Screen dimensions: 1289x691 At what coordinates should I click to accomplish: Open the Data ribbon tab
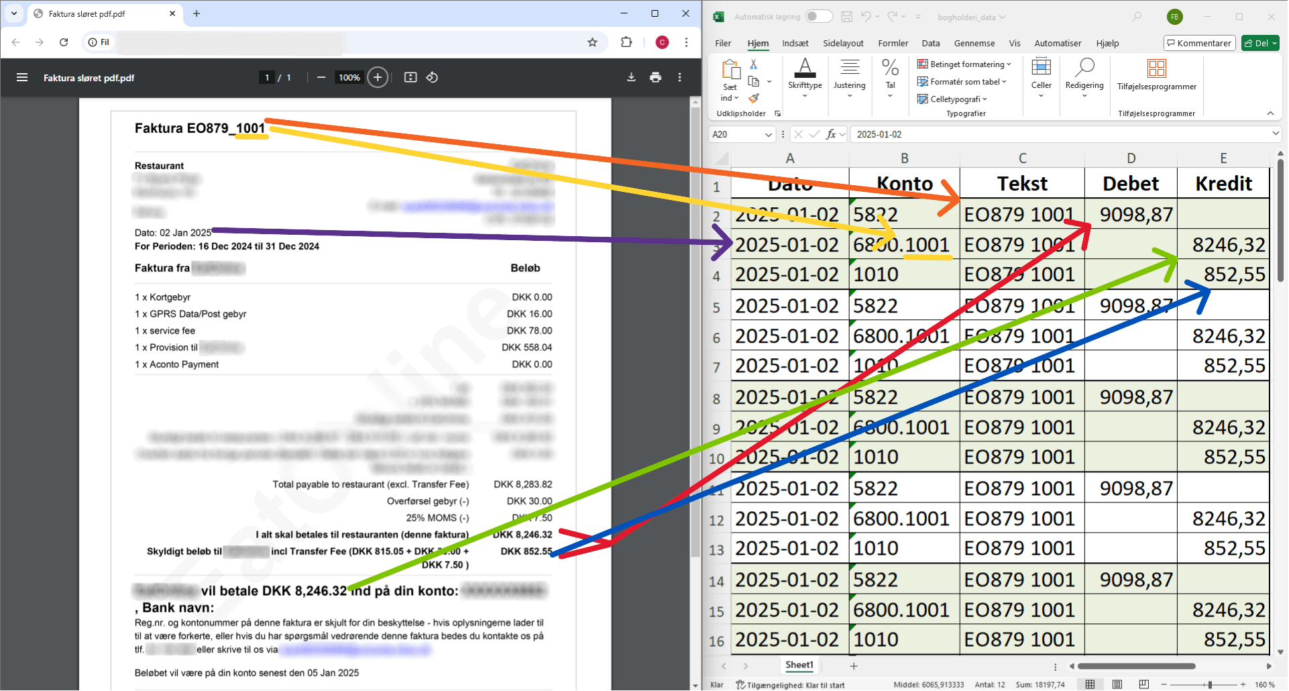pos(931,44)
